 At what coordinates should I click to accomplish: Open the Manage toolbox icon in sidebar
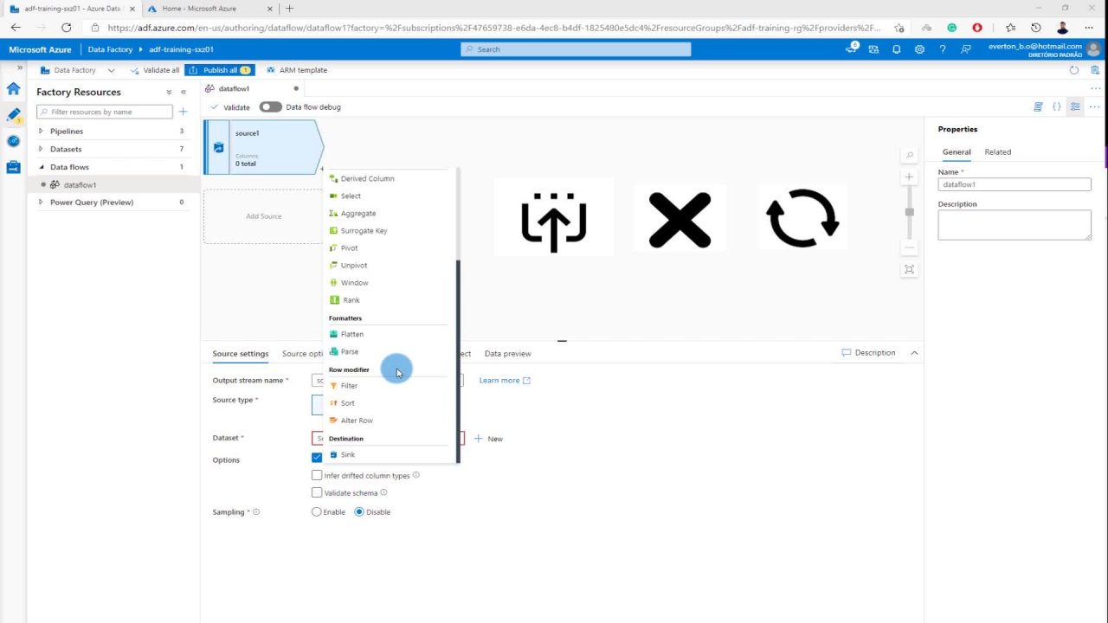pos(13,167)
